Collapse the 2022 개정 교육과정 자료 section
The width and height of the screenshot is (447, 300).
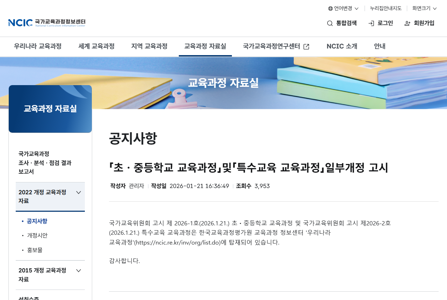tap(50, 197)
